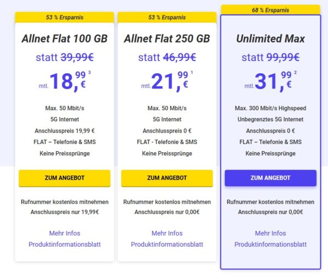
Task: Click the 53 % Ersparnis badge above Allnet Flat 250 GB
Action: coord(167,17)
